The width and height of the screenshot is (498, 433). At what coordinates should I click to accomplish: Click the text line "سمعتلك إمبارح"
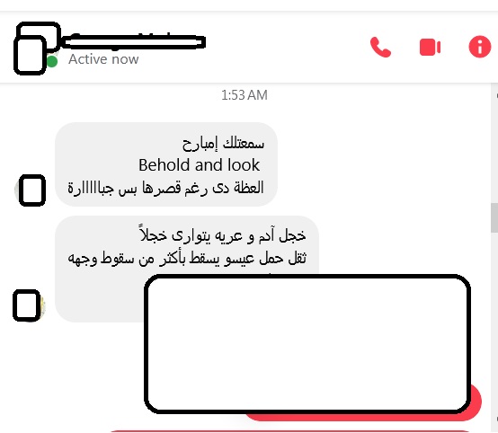coord(223,144)
